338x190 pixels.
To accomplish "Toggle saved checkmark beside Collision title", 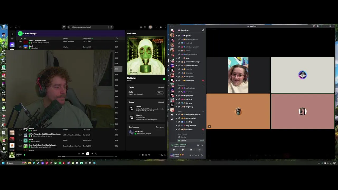I will pyautogui.click(x=164, y=79).
